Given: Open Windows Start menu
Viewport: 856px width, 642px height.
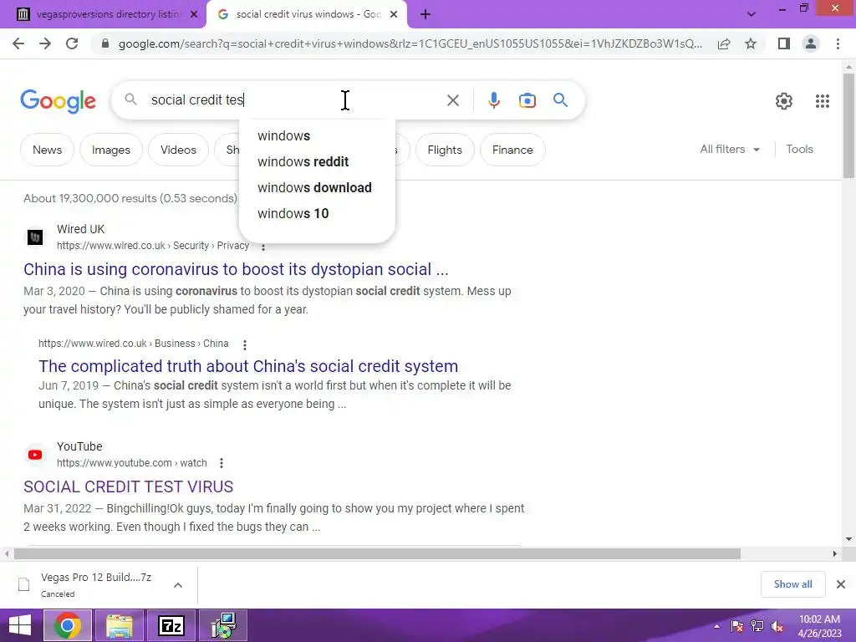Looking at the screenshot, I should (20, 625).
